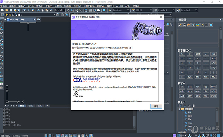Open the APP+ menu
Viewport: 223px width, 137px height.
128,6
